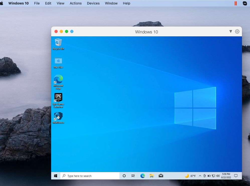This screenshot has height=186, width=250.
Task: Open the File menu
Action: (37, 3)
